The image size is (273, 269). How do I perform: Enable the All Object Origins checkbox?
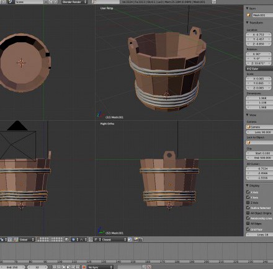(x=248, y=213)
